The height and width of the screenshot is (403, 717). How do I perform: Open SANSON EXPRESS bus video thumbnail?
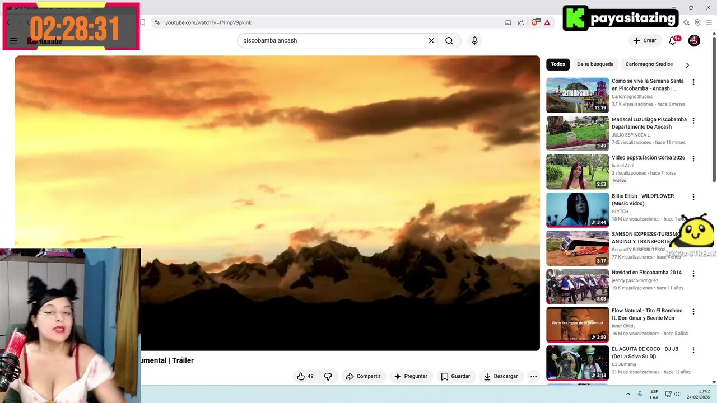(578, 248)
